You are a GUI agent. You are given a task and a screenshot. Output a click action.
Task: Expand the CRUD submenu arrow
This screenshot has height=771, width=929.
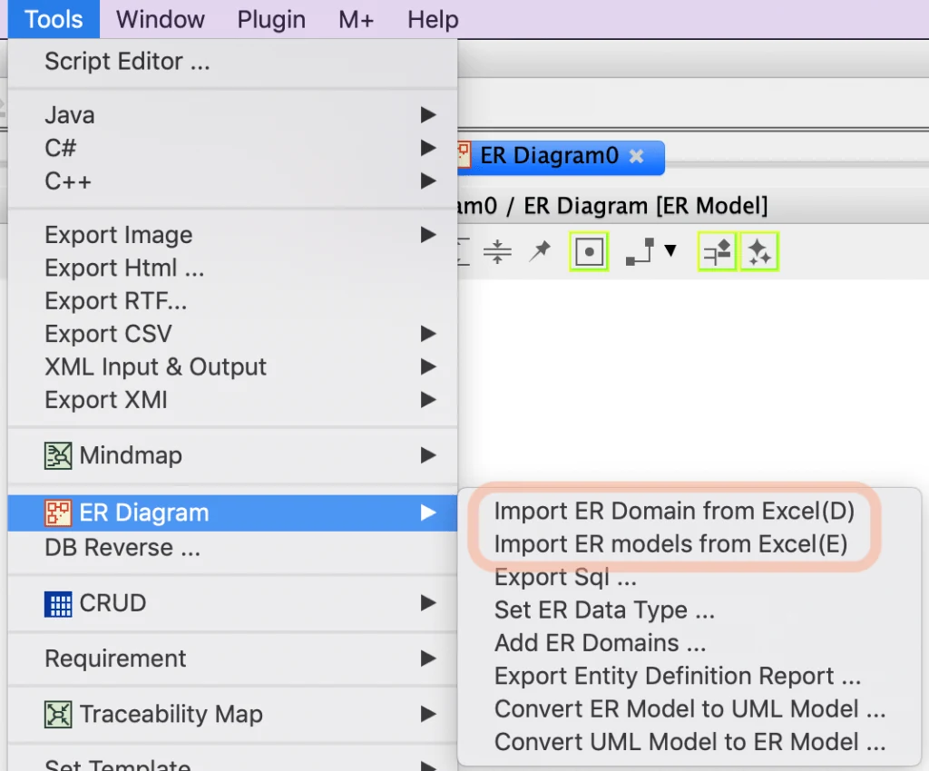tap(428, 603)
